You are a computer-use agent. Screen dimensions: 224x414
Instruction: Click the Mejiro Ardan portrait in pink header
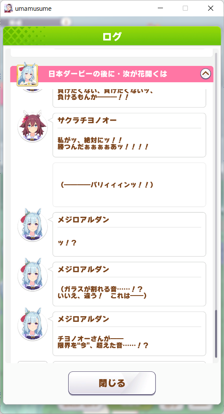click(28, 75)
